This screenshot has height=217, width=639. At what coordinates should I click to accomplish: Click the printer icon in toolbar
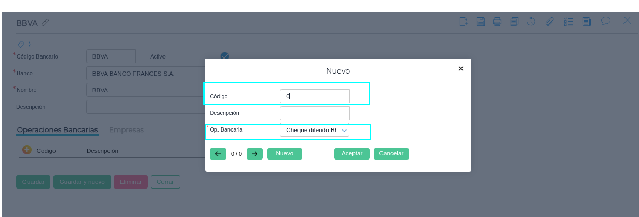(497, 21)
